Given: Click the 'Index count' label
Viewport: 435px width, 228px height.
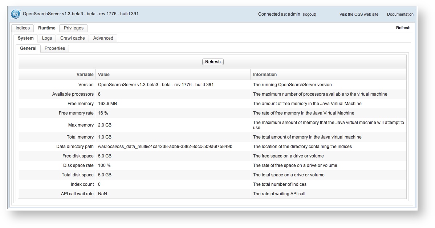Looking at the screenshot, I should [82, 184].
